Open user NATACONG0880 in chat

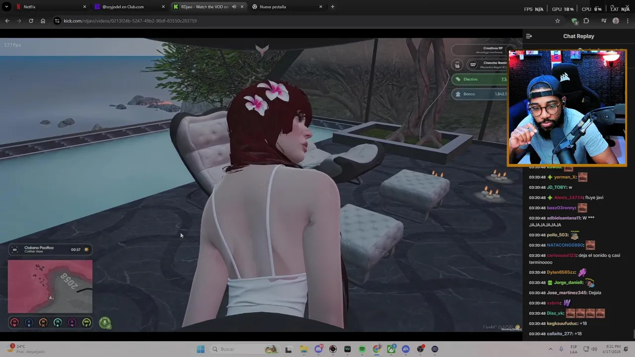565,245
